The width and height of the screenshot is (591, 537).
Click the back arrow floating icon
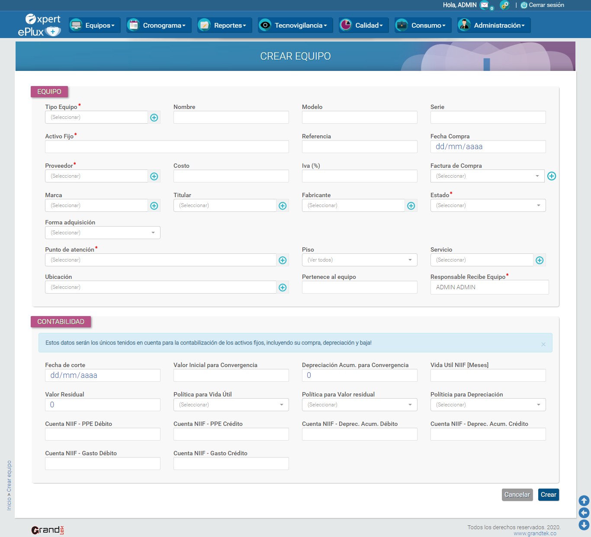584,513
